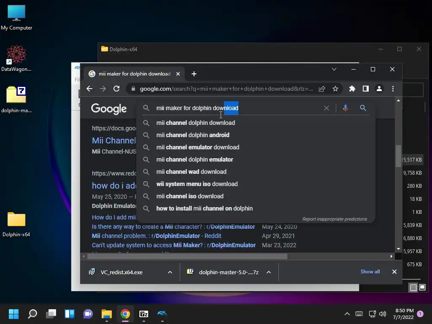432x324 pixels.
Task: Open downloaded VC_redist.x64.exe file
Action: pos(121,272)
